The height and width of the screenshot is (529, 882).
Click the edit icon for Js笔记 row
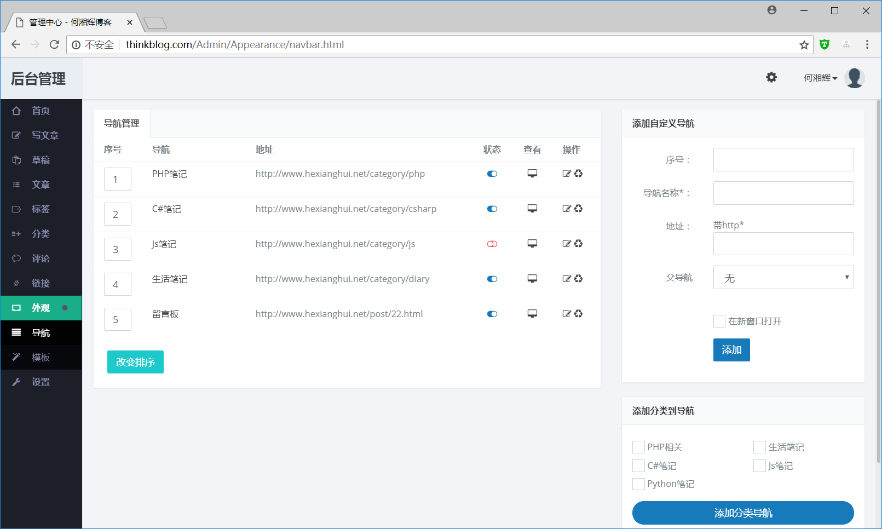tap(567, 244)
